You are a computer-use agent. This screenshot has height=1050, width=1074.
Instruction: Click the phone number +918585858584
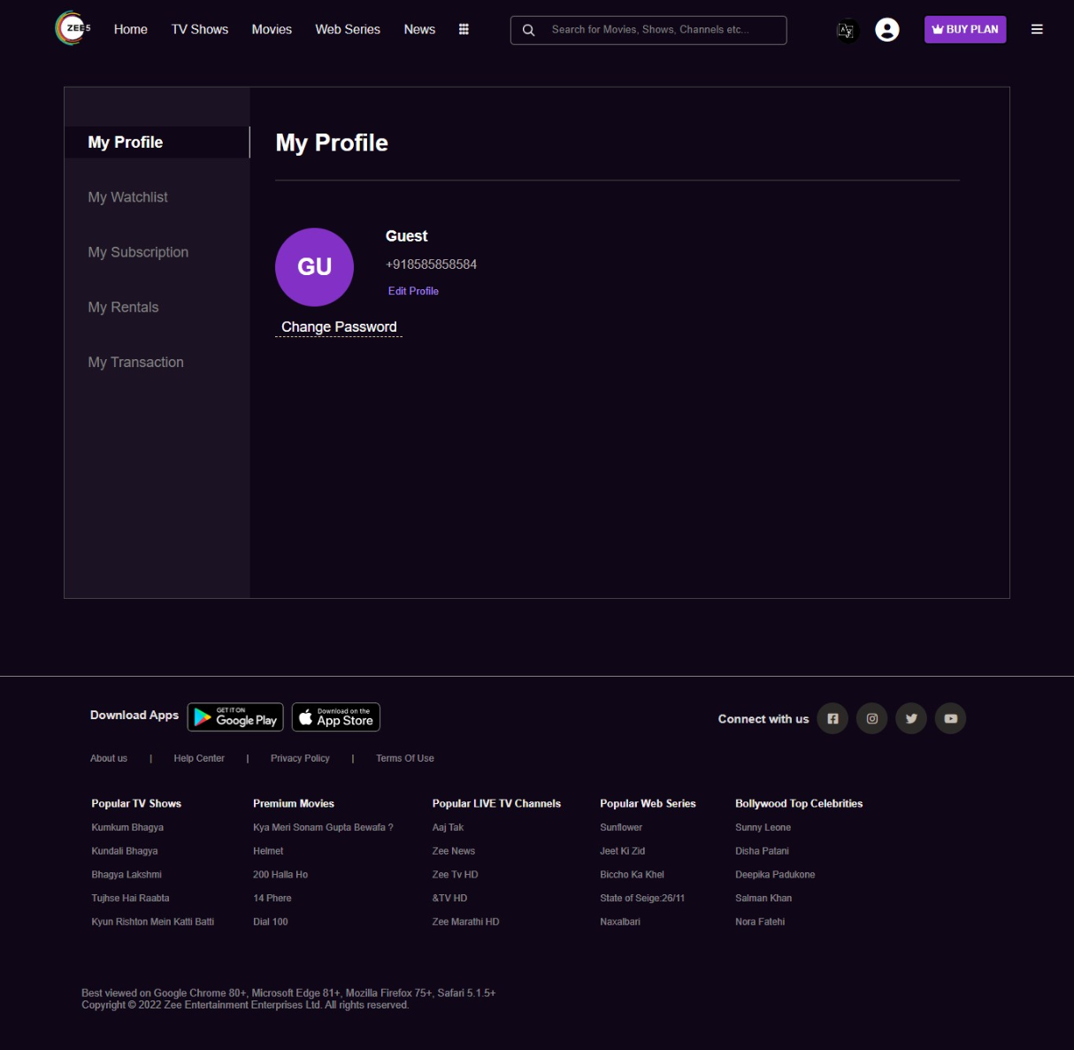(431, 264)
